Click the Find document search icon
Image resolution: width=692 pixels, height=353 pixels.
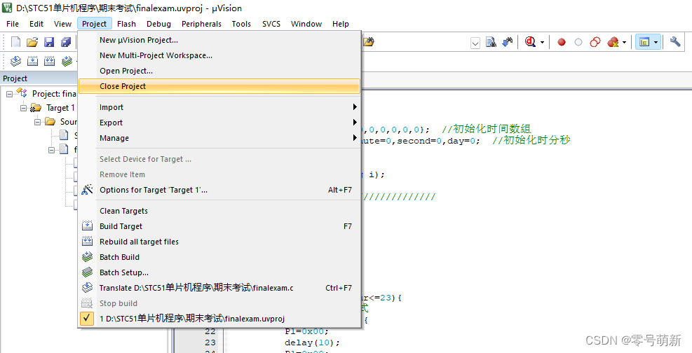point(491,42)
